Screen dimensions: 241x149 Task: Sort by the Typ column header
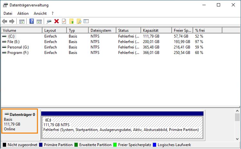click(78, 31)
